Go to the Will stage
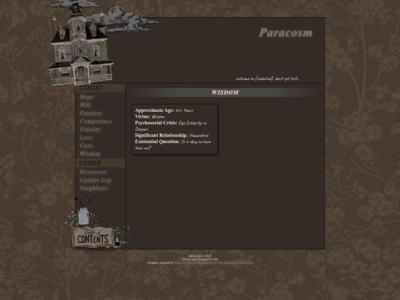Viewport: 400px width, 300px height. 85,105
